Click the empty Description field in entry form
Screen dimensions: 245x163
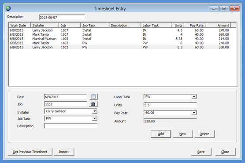[71, 126]
